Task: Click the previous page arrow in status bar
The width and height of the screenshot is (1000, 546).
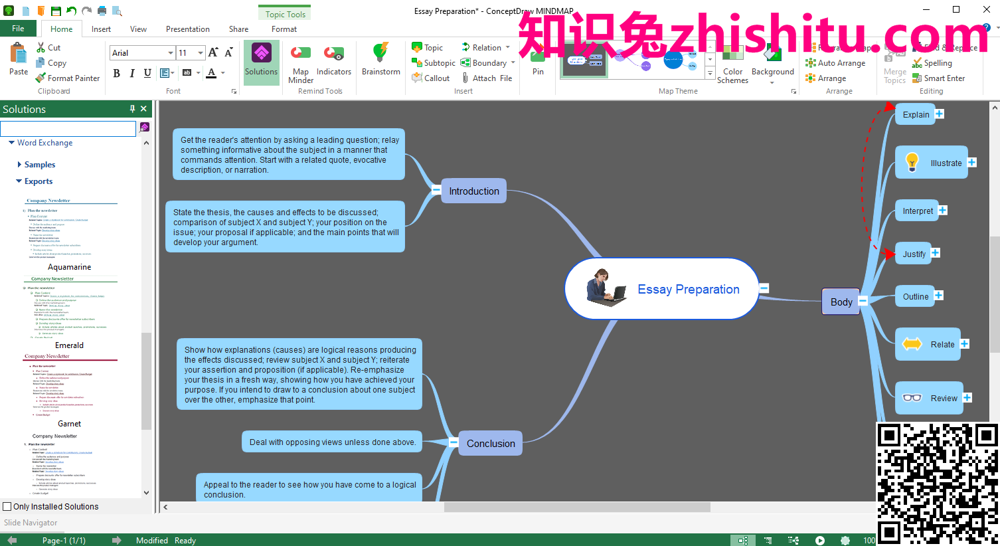Action: click(x=12, y=540)
